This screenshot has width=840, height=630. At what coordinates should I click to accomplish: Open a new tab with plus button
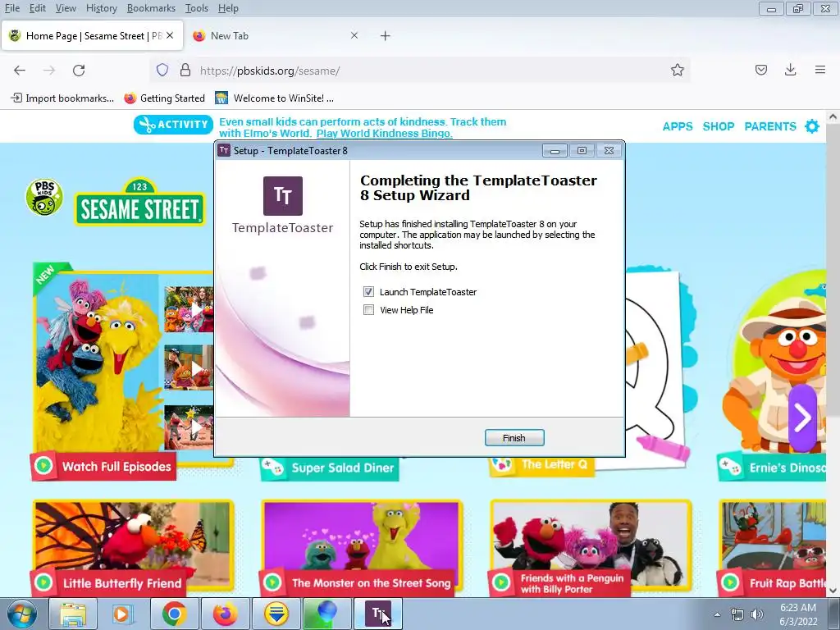coord(386,36)
